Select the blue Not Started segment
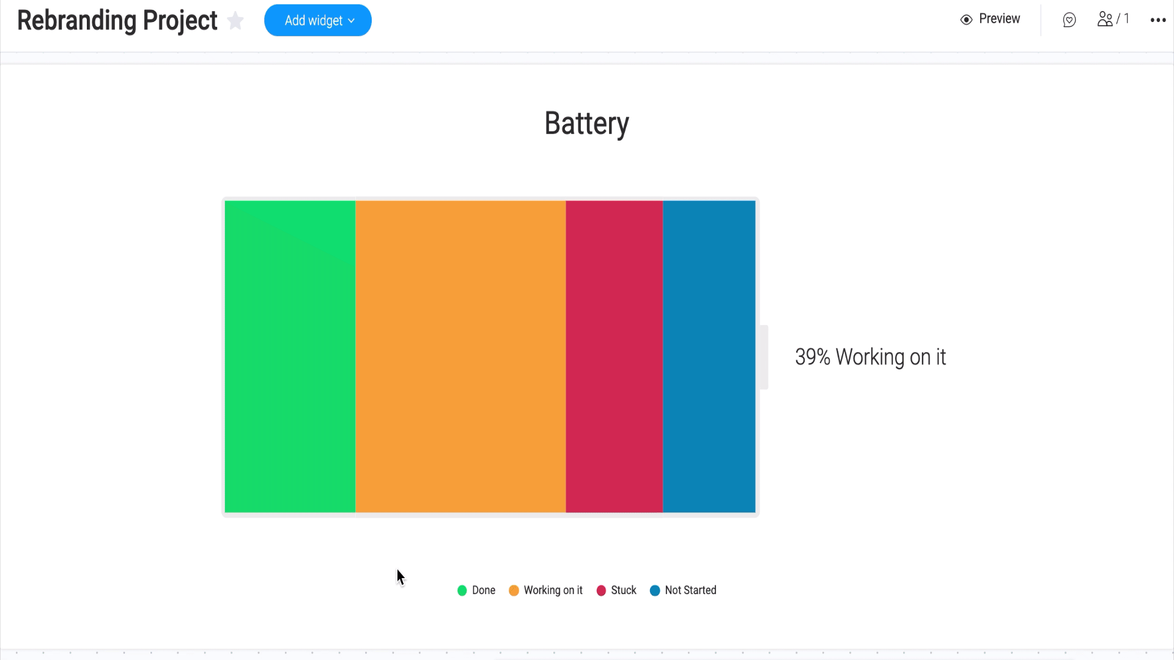Viewport: 1174px width, 660px height. [709, 356]
